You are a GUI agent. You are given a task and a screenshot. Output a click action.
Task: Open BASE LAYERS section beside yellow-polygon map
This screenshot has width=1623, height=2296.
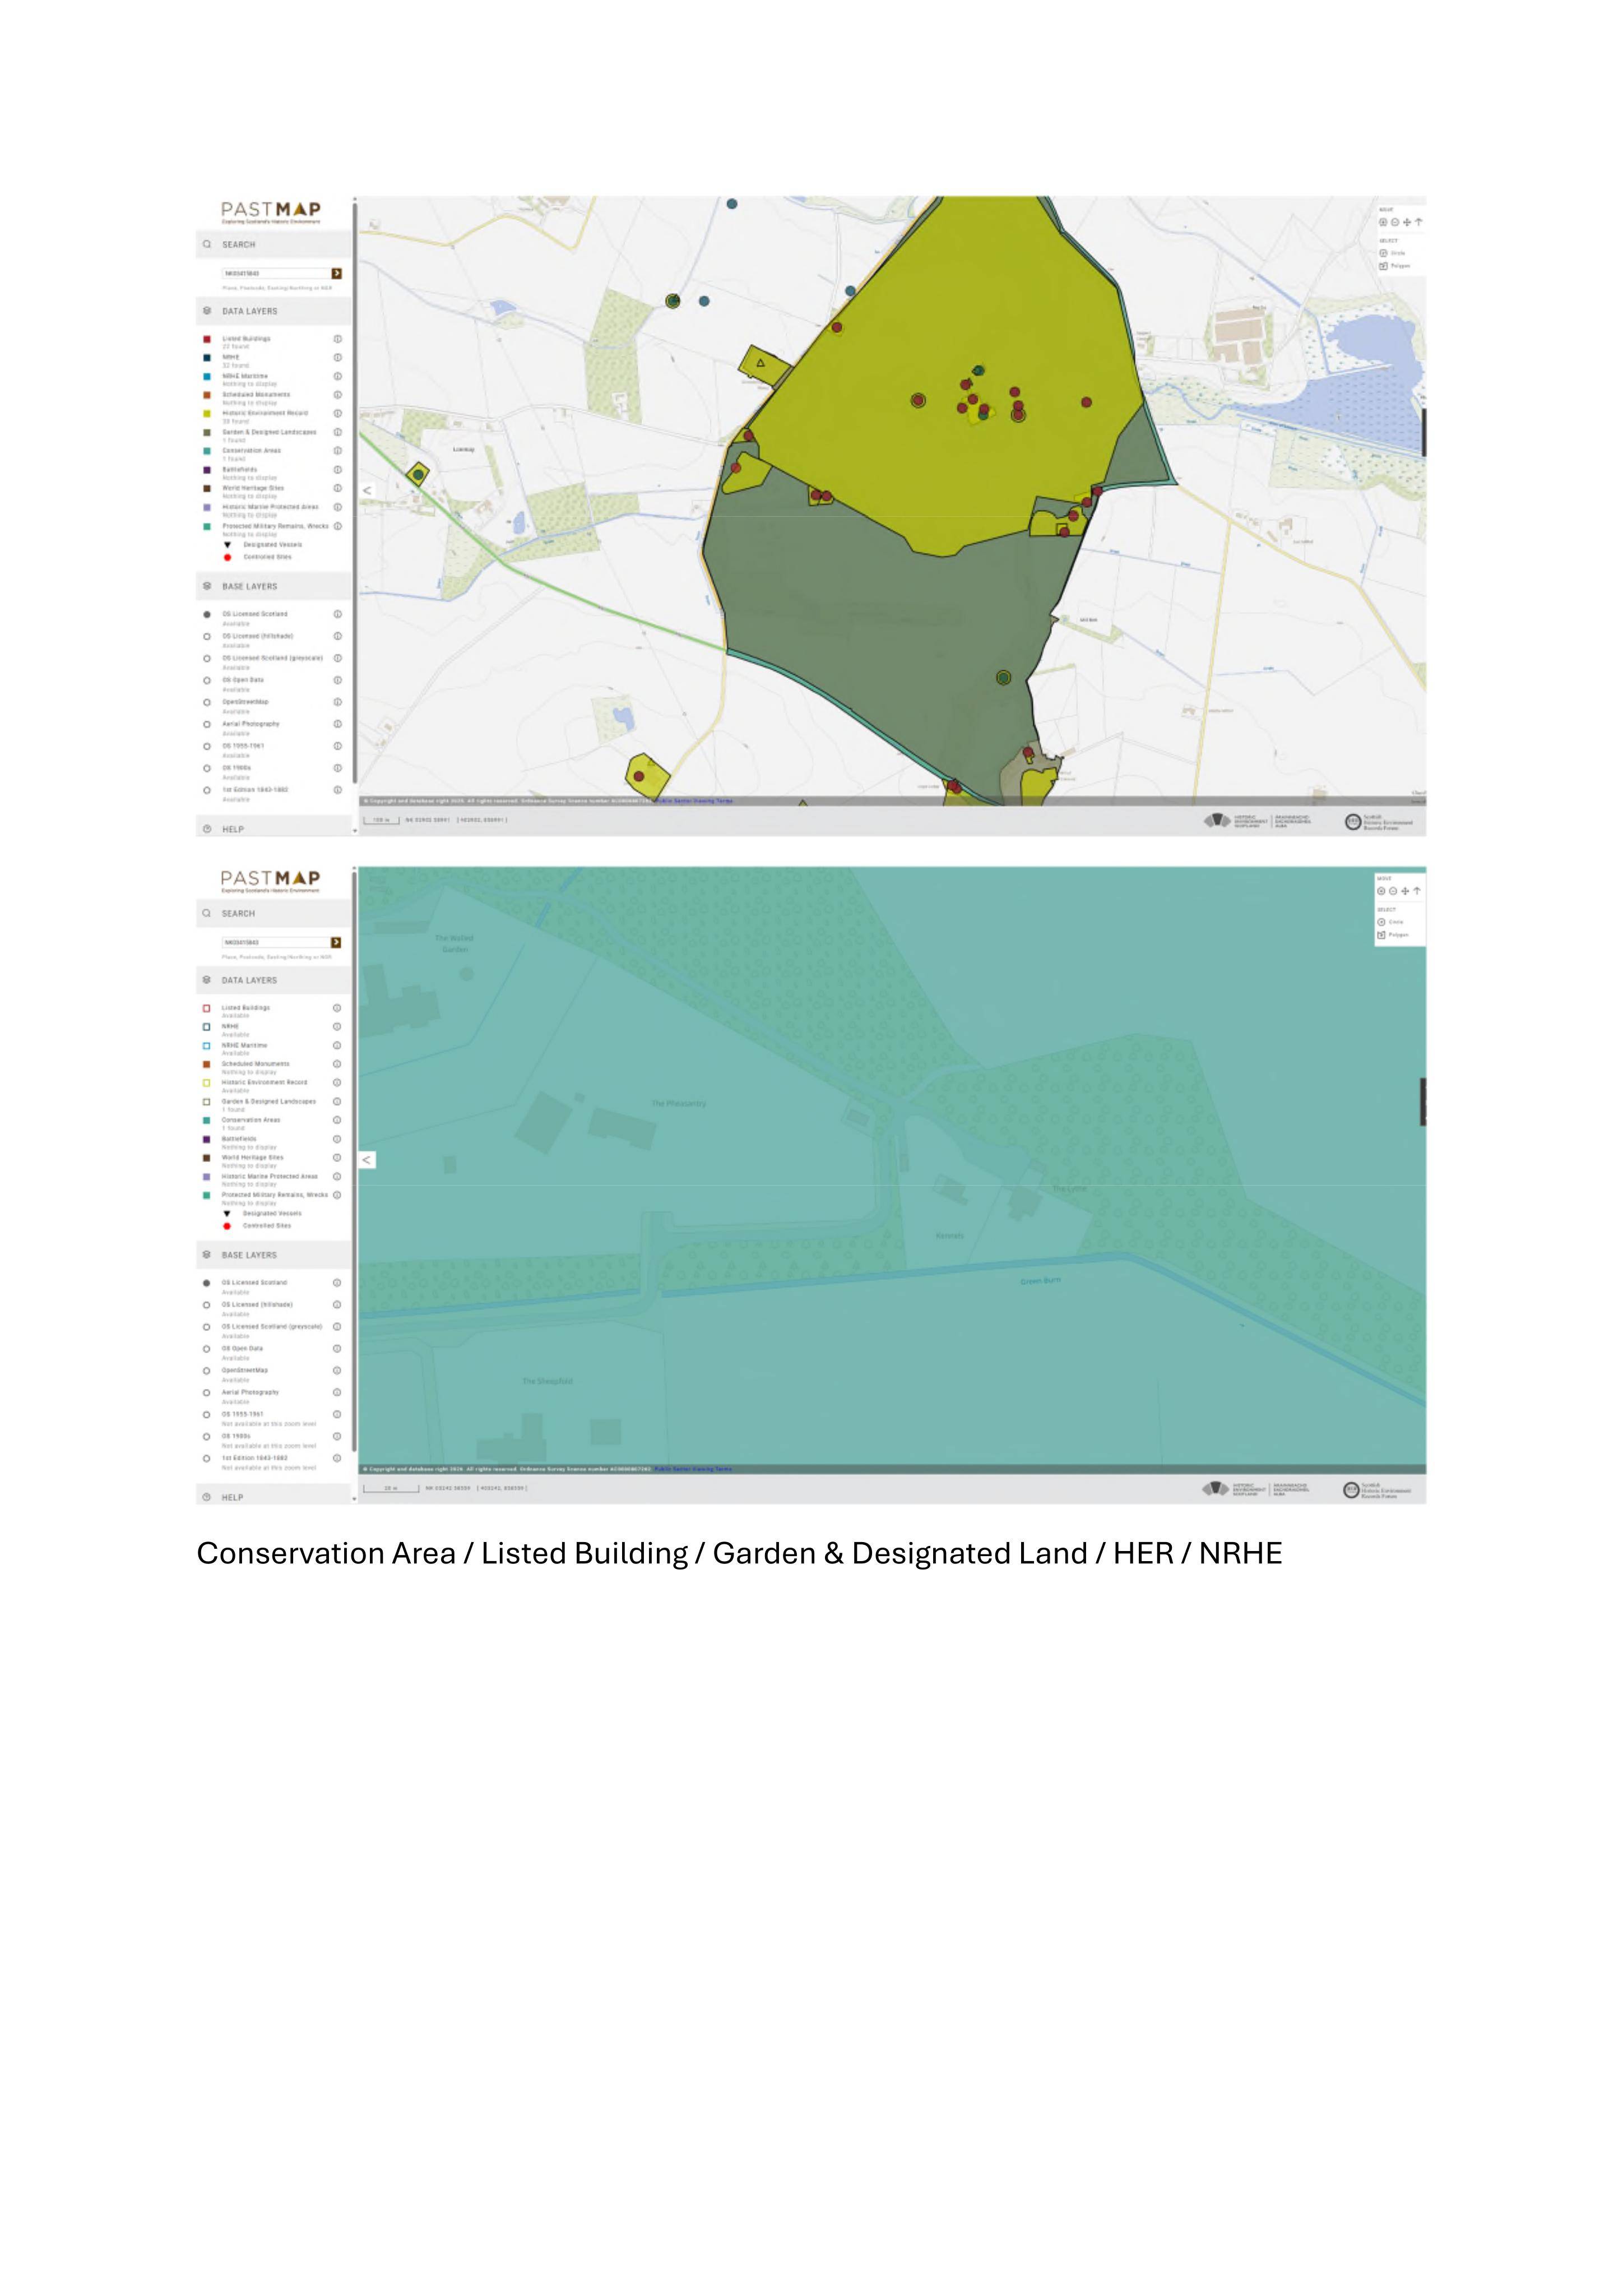274,586
